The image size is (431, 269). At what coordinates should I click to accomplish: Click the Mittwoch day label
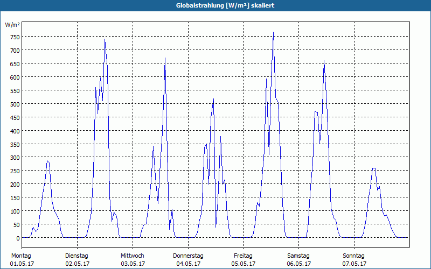click(132, 256)
